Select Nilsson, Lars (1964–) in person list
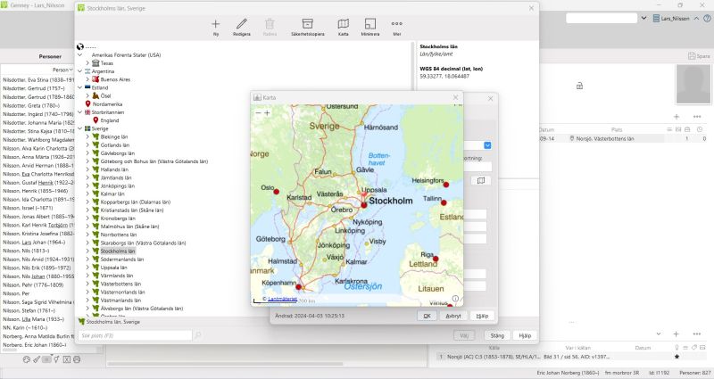Viewport: 714px width, 379px height. (x=36, y=242)
